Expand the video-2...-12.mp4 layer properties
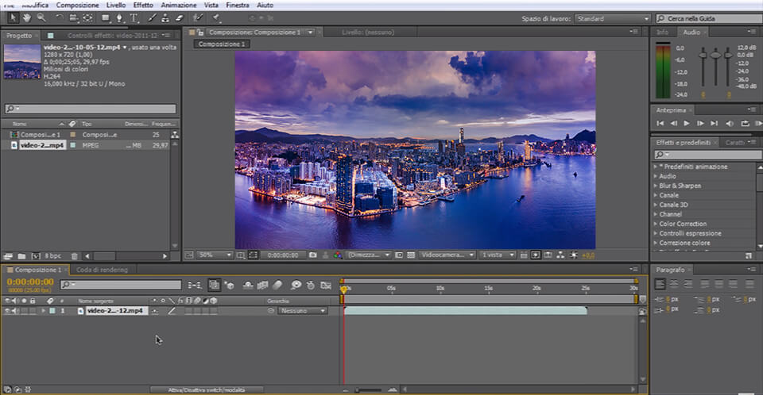 pos(44,310)
